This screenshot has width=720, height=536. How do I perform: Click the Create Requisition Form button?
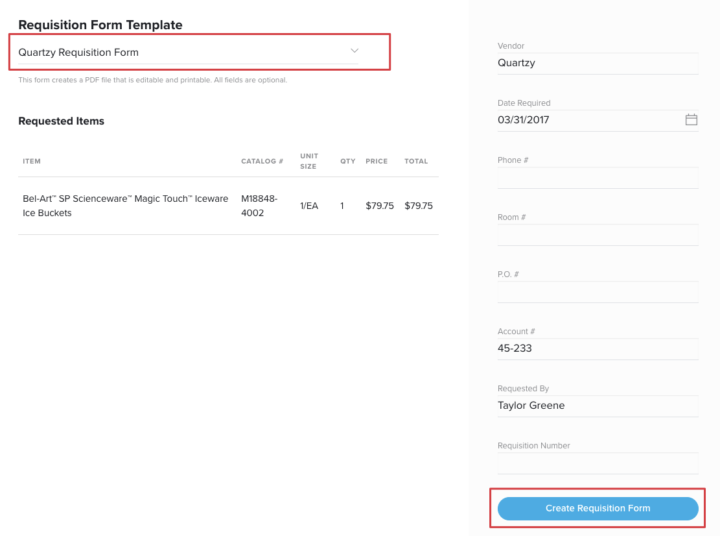598,508
